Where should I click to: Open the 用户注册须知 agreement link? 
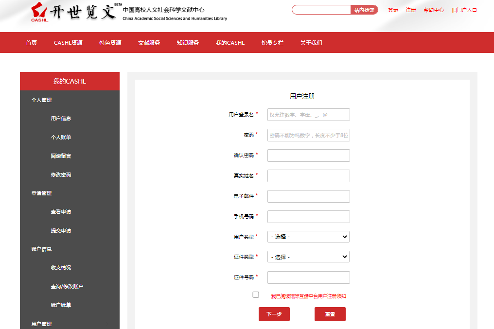(x=308, y=296)
